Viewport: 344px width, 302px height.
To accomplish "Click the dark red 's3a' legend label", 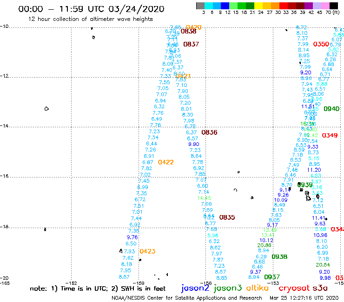I will pyautogui.click(x=320, y=288).
